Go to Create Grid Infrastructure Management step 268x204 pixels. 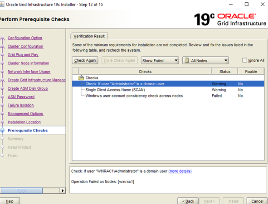[x=36, y=80]
